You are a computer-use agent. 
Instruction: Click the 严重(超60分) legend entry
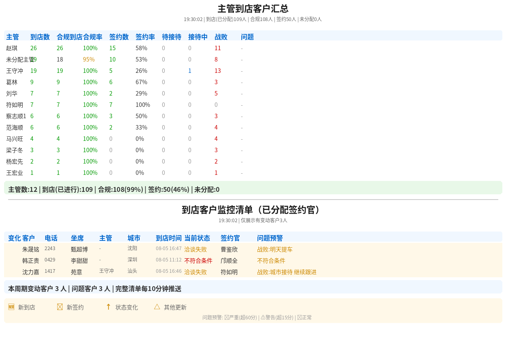tap(241, 317)
